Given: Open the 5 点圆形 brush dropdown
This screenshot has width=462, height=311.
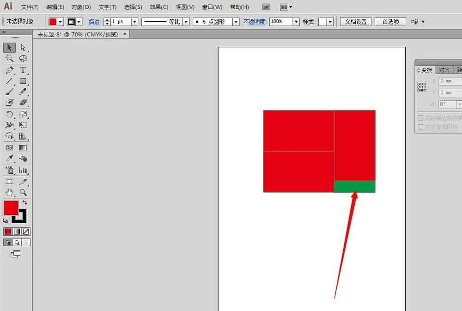Looking at the screenshot, I should click(x=236, y=22).
